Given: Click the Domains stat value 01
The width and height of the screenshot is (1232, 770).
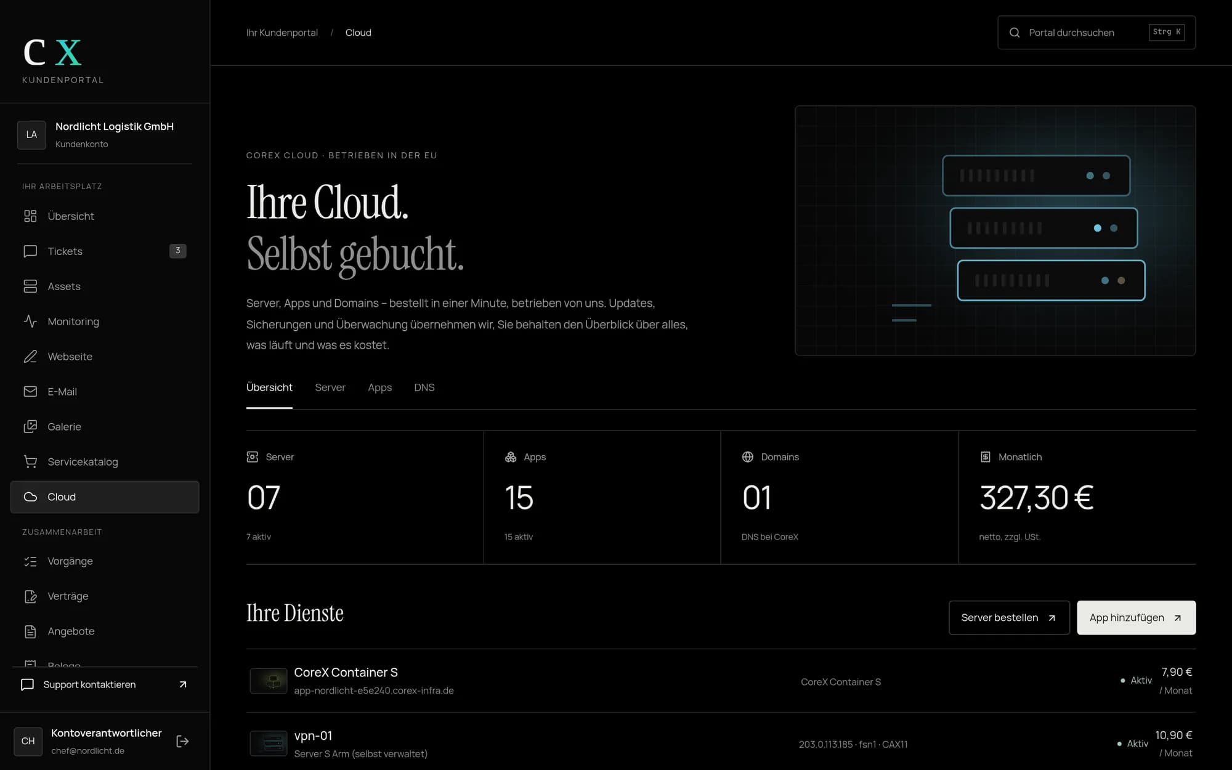Looking at the screenshot, I should coord(756,498).
